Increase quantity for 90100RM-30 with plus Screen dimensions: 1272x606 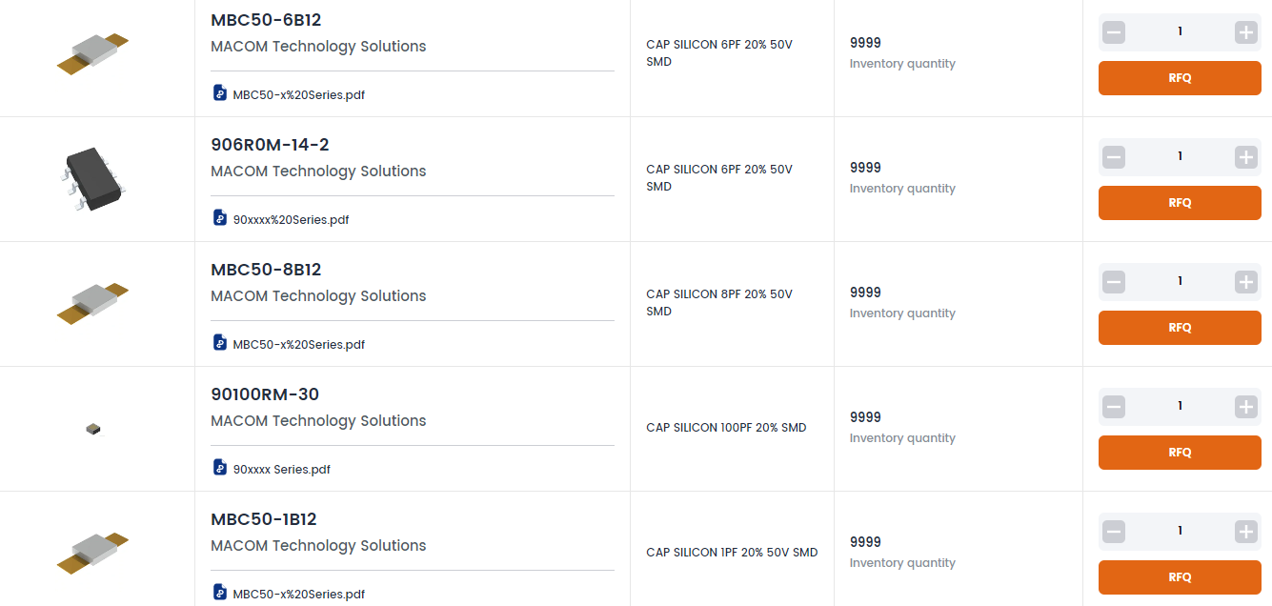1245,407
